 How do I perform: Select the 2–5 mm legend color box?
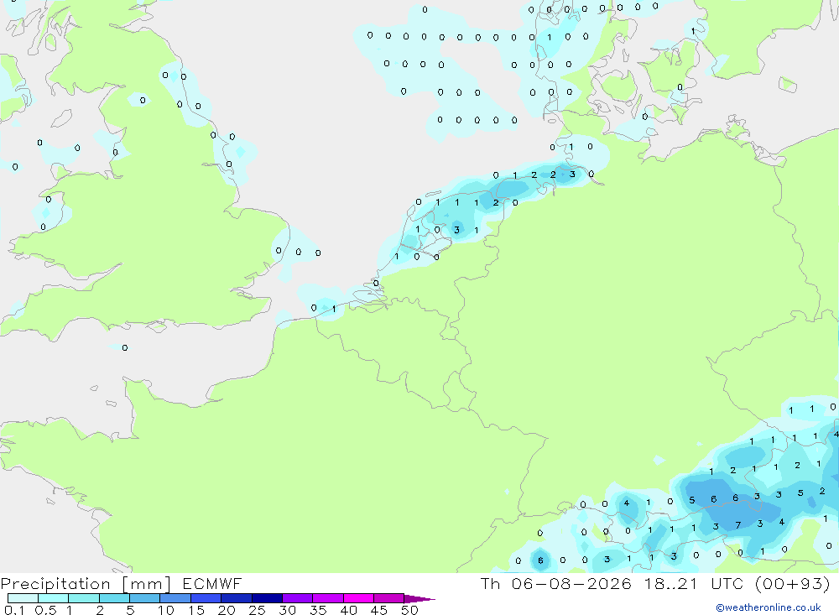click(x=114, y=598)
